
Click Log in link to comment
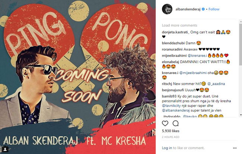pyautogui.click(x=167, y=148)
